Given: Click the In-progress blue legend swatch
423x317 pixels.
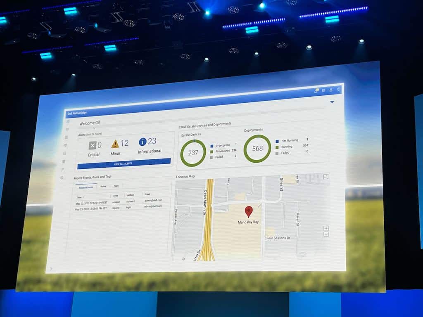Looking at the screenshot, I should [x=212, y=146].
